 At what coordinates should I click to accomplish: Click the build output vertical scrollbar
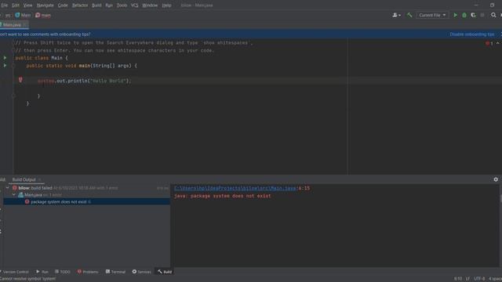pos(500,198)
